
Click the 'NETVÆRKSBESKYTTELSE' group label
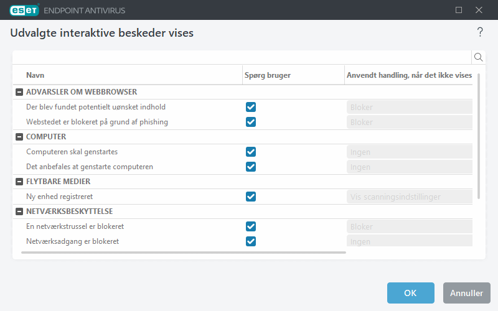(69, 211)
